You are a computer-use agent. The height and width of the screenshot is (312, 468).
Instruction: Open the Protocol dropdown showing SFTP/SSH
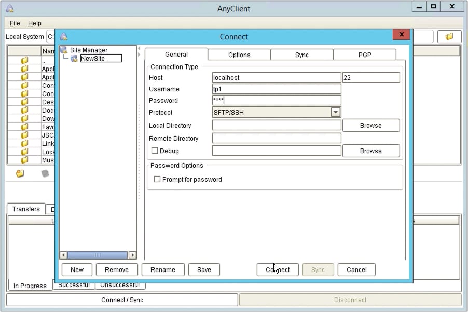pos(335,112)
